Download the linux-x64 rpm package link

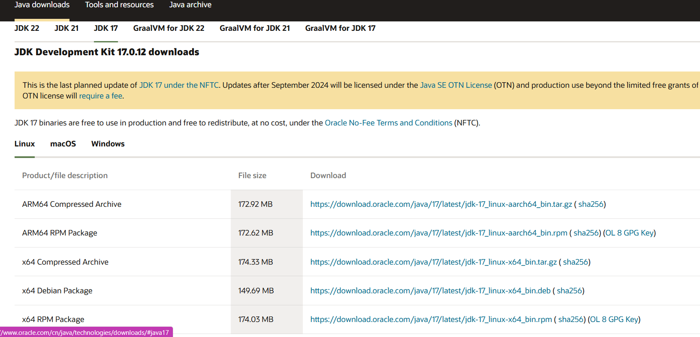tap(431, 319)
